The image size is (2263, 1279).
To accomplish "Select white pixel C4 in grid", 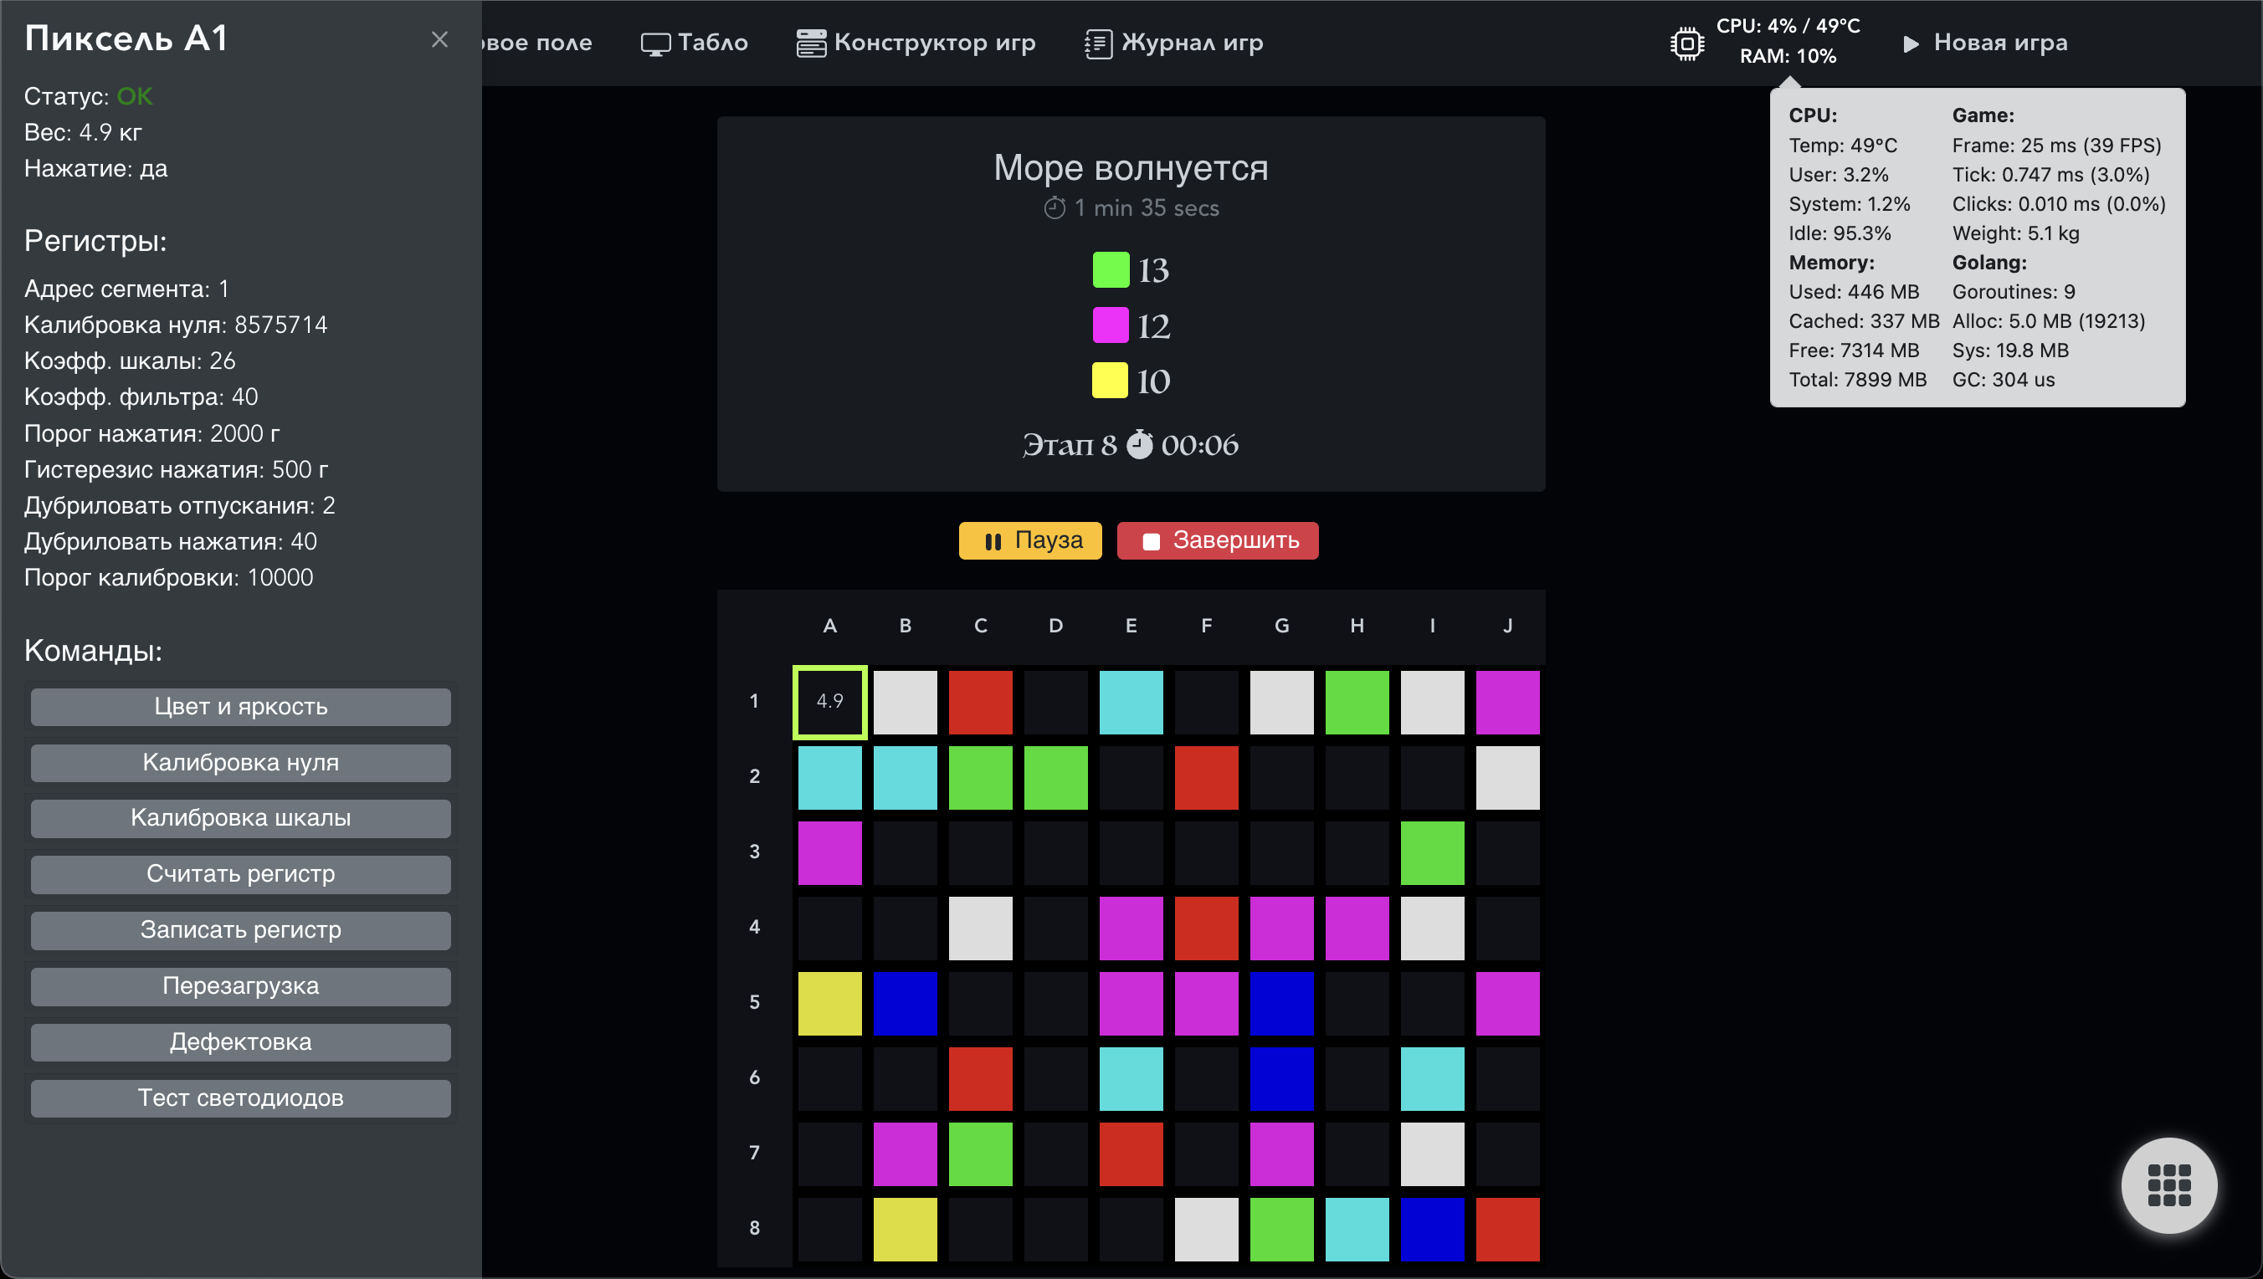I will point(981,928).
